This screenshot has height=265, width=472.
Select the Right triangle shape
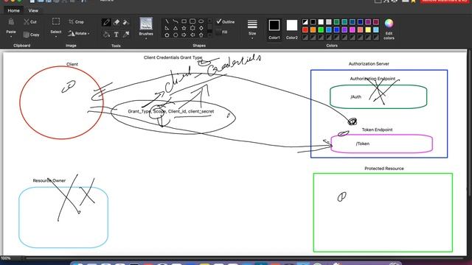pos(167,28)
